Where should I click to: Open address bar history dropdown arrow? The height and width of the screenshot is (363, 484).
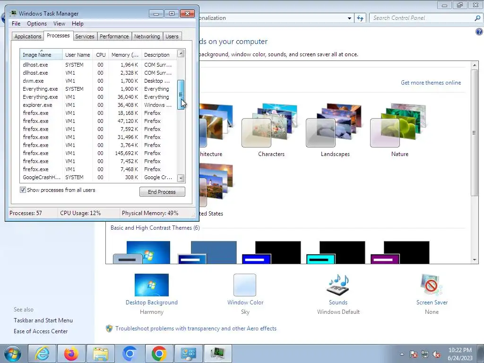[x=349, y=18]
